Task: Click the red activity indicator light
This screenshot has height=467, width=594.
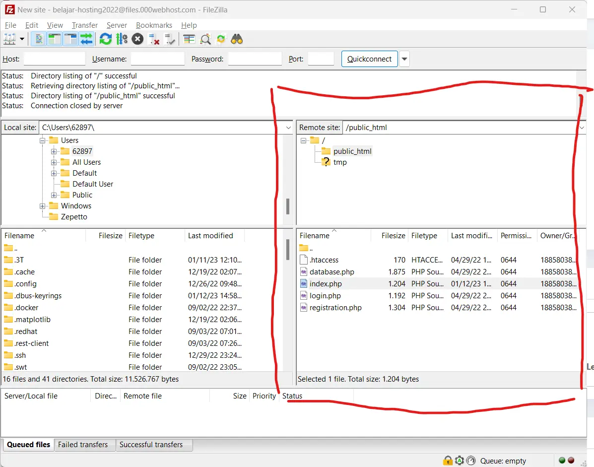Action: (571, 460)
